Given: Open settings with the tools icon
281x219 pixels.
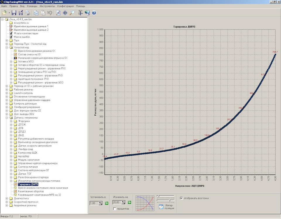Looking at the screenshot, I should click(80, 13).
